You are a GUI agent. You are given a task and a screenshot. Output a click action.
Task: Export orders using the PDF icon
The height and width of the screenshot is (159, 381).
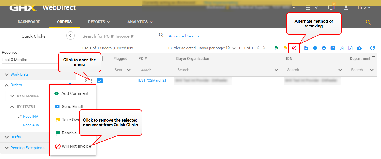click(341, 48)
